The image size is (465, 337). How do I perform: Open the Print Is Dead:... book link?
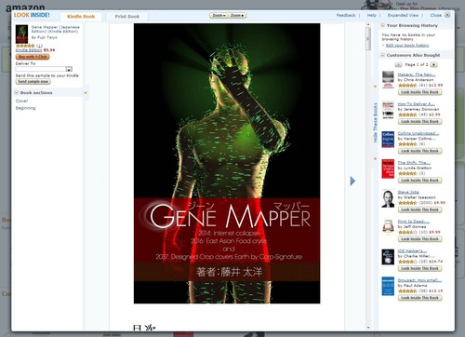[414, 222]
